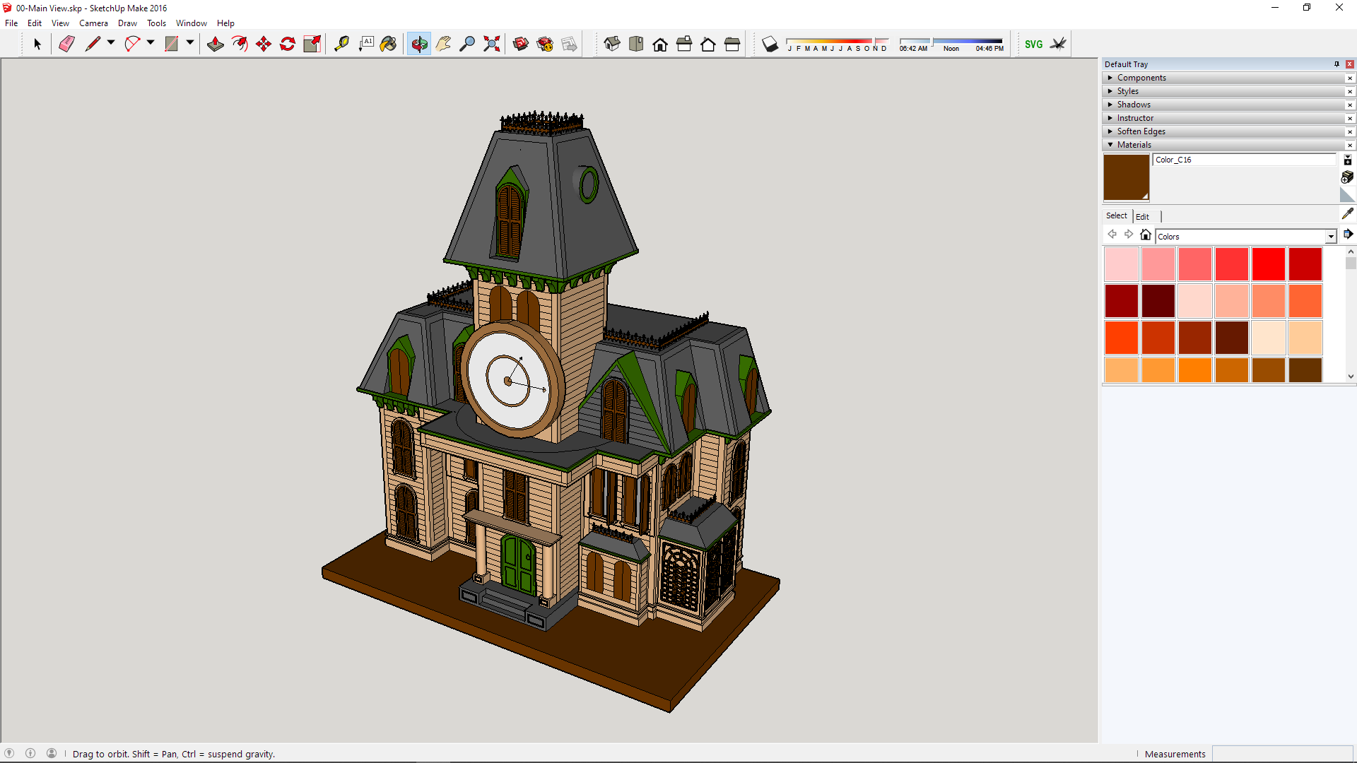The width and height of the screenshot is (1357, 763).
Task: Click the SVG export button
Action: (x=1033, y=44)
